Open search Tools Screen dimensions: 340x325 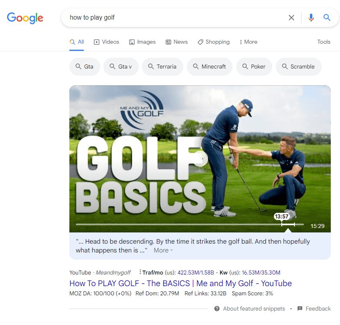(x=324, y=42)
